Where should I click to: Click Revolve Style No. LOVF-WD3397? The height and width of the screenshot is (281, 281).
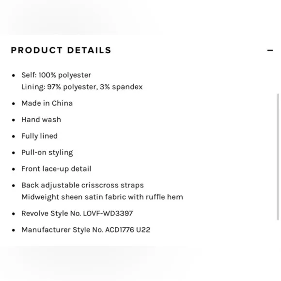click(x=77, y=214)
